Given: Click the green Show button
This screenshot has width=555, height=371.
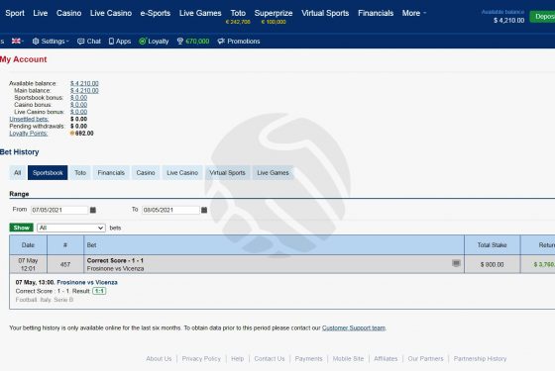Looking at the screenshot, I should tap(21, 228).
